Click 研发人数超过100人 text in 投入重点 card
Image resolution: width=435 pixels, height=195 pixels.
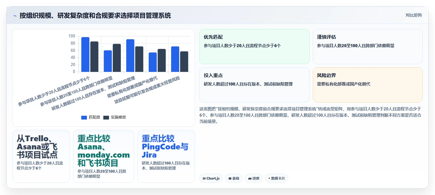click(221, 84)
